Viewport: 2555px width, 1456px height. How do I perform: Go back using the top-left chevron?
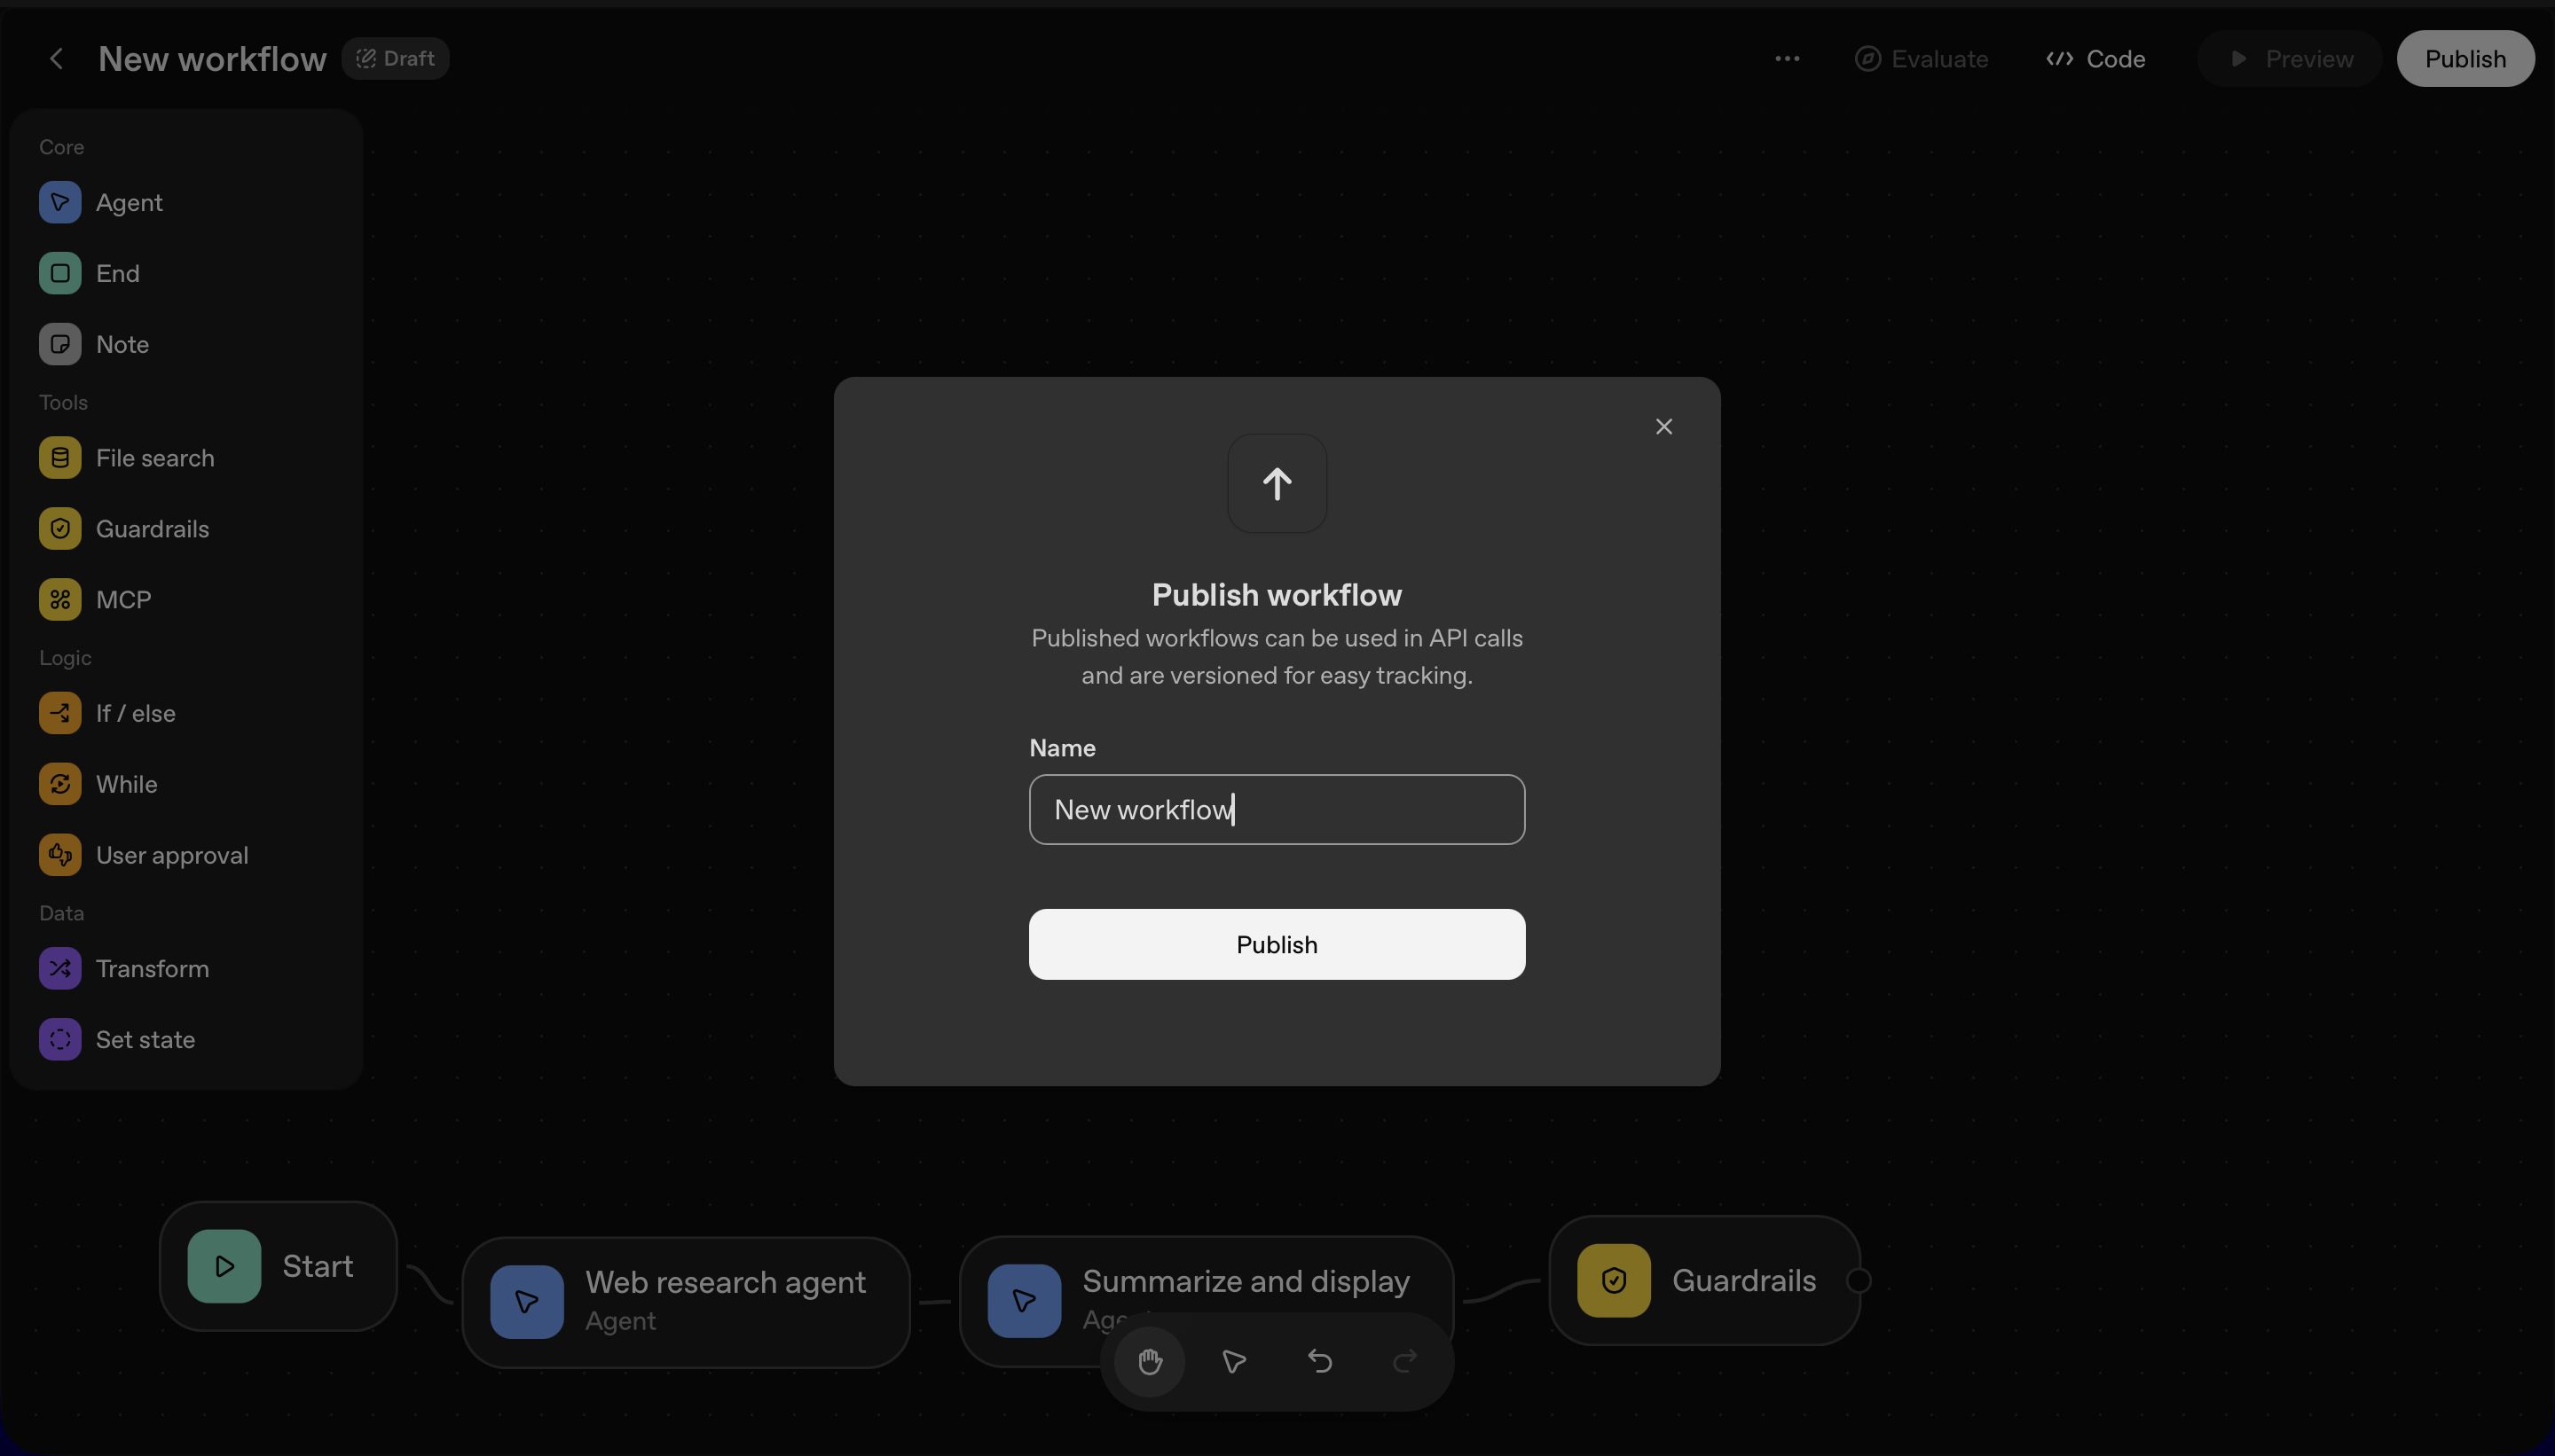(57, 59)
